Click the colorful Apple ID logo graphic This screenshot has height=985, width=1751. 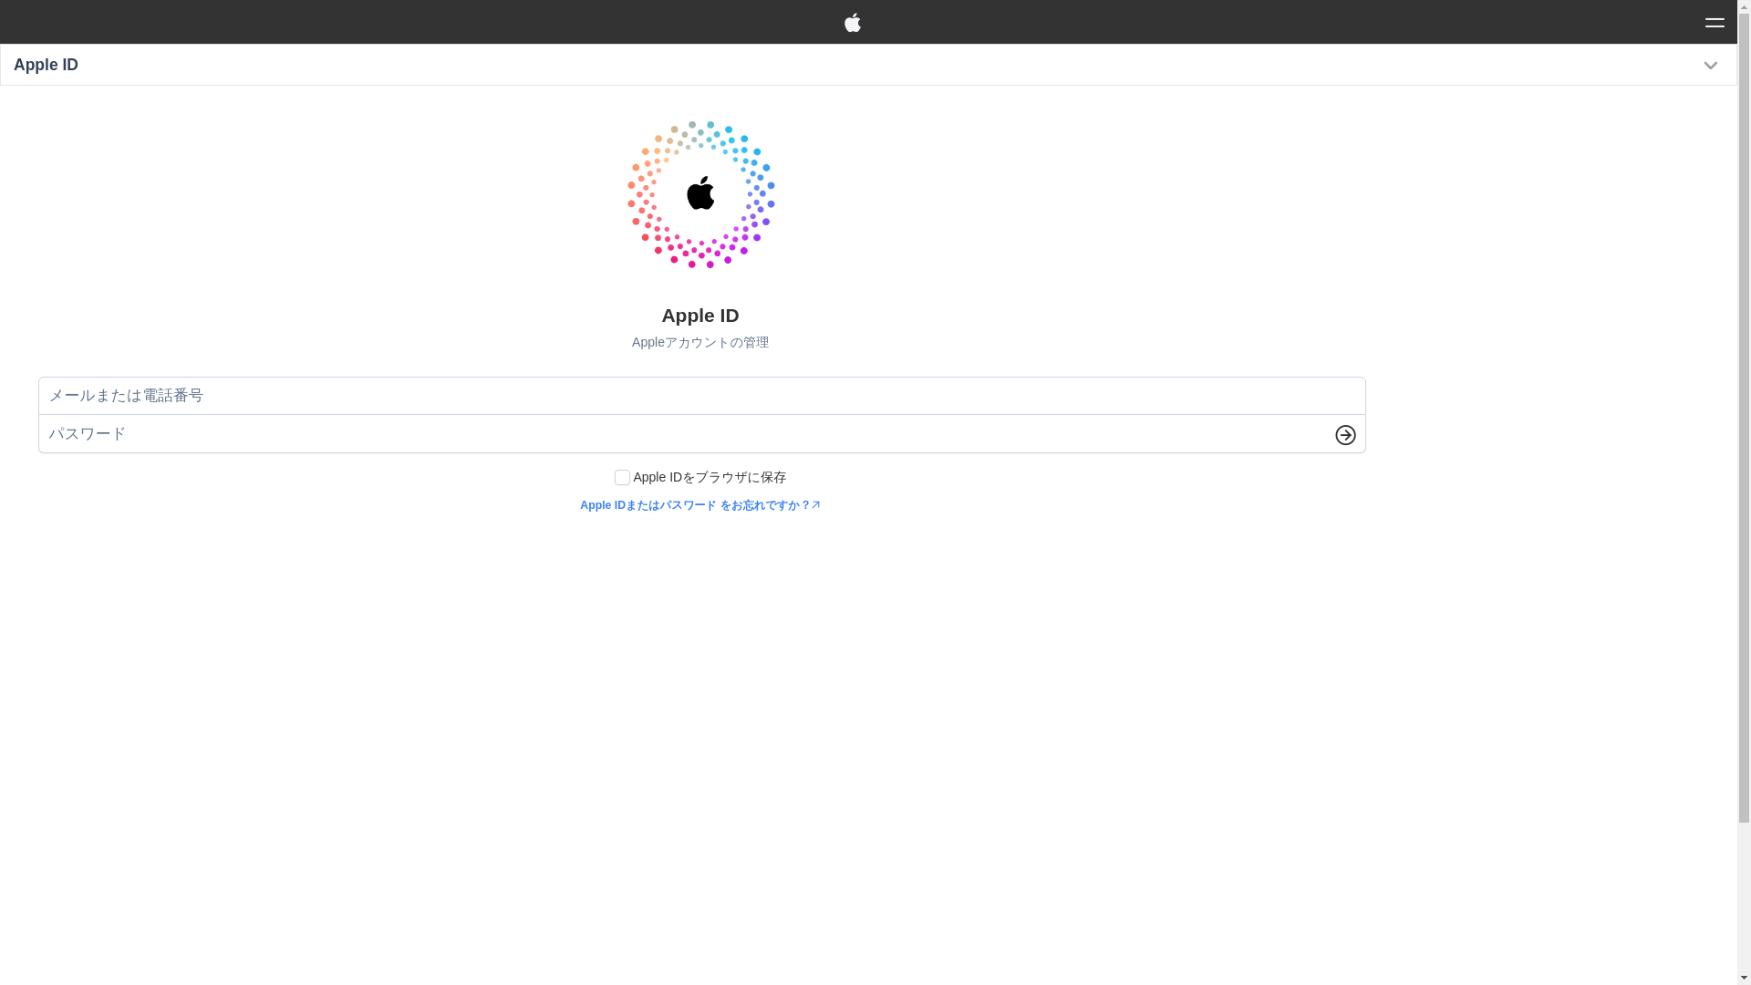coord(700,194)
